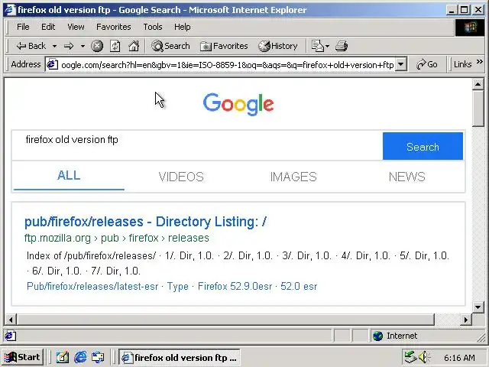Image resolution: width=489 pixels, height=367 pixels.
Task: Click the vertical scrollbar thumb
Action: [x=478, y=109]
